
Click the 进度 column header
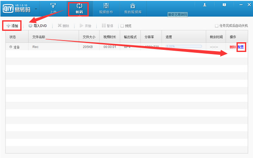[184, 37]
